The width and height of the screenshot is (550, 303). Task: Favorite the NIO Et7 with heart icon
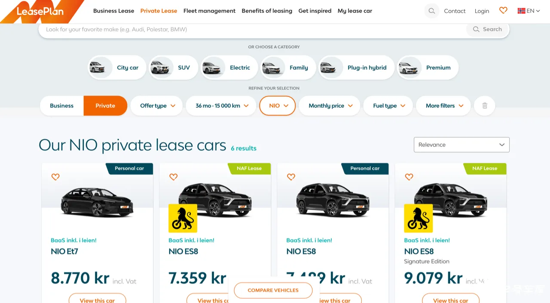point(55,177)
